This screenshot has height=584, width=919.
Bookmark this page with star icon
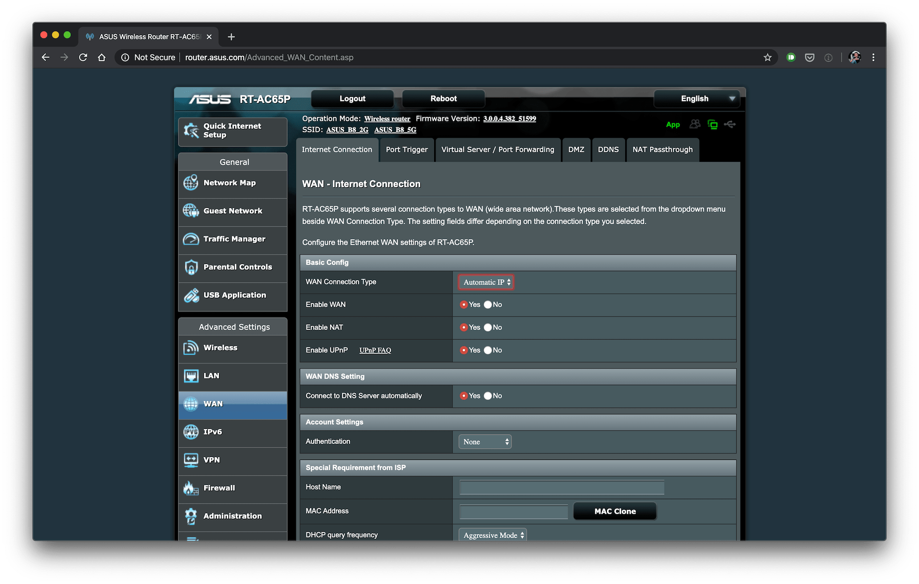[768, 57]
